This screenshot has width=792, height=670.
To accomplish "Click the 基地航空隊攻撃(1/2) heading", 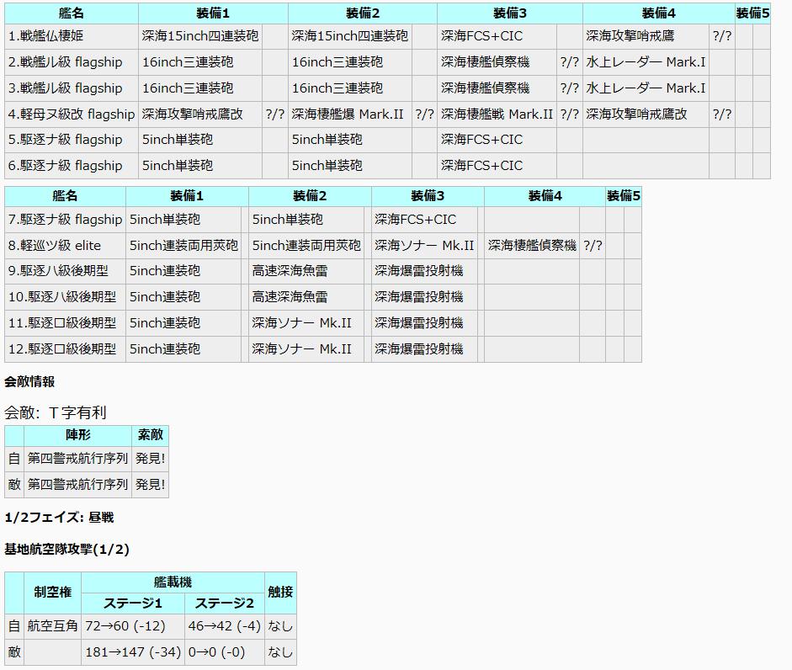I will coord(67,549).
